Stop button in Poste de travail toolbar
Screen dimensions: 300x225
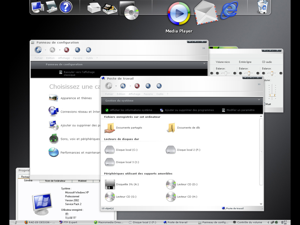pyautogui.click(x=137, y=86)
